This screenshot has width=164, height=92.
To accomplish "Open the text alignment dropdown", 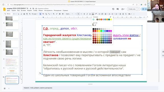I will (106, 14).
